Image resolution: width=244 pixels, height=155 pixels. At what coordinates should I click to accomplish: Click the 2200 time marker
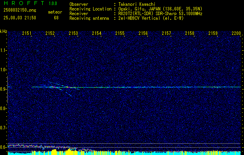pyautogui.click(x=236, y=33)
